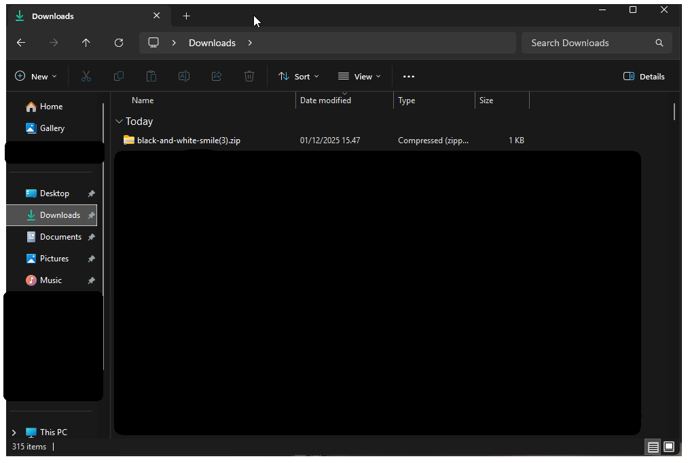Click the Delete trash icon

pos(249,77)
